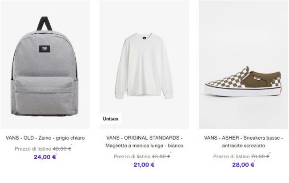Click the 28,00 € sale price
Viewport: 289px width, 183px height.
pyautogui.click(x=243, y=165)
